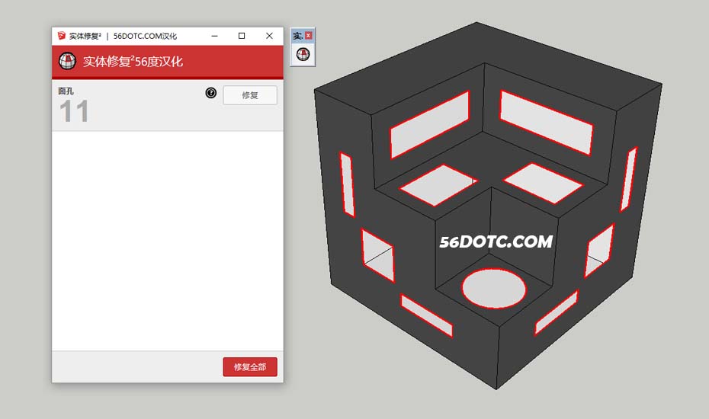Screen dimensions: 709x419
Task: Minimize the 实体修复 dialog window
Action: pos(213,36)
